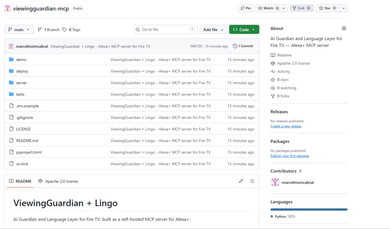Click the file icon beside uv.lock
This screenshot has width=390, height=229.
(11, 164)
